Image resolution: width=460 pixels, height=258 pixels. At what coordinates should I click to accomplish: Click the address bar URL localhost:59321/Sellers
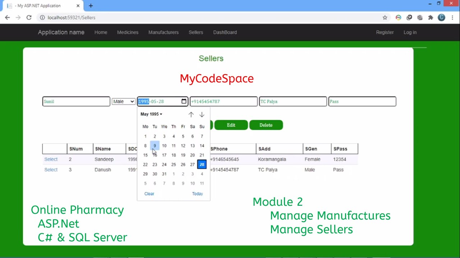tap(72, 18)
